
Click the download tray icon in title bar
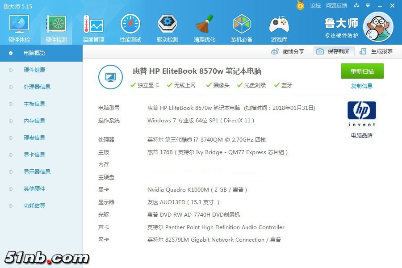[356, 5]
